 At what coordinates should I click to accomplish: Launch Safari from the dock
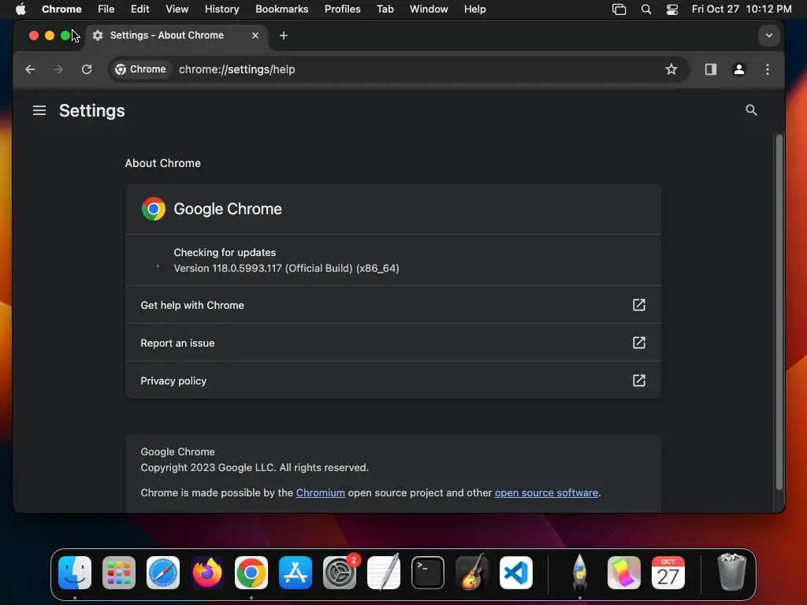[163, 573]
